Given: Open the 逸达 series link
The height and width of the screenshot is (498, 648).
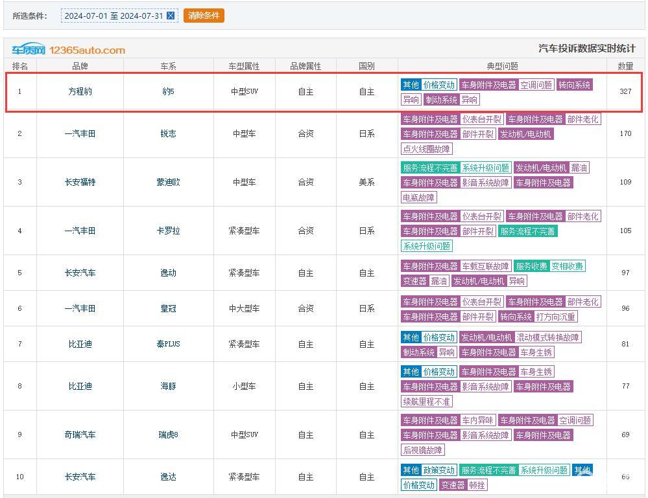Looking at the screenshot, I should point(168,477).
